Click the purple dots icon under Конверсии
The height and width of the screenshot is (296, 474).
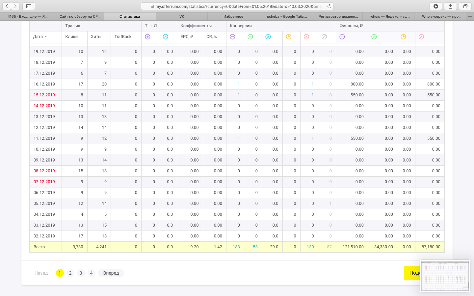pyautogui.click(x=232, y=37)
